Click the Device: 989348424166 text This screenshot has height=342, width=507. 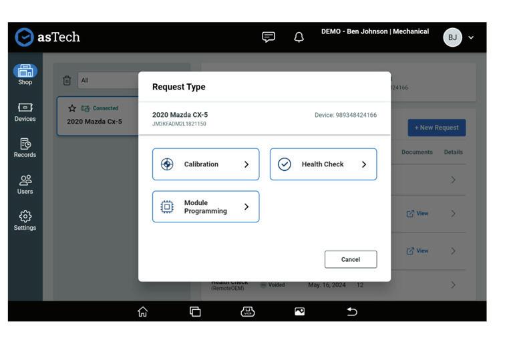(x=345, y=115)
